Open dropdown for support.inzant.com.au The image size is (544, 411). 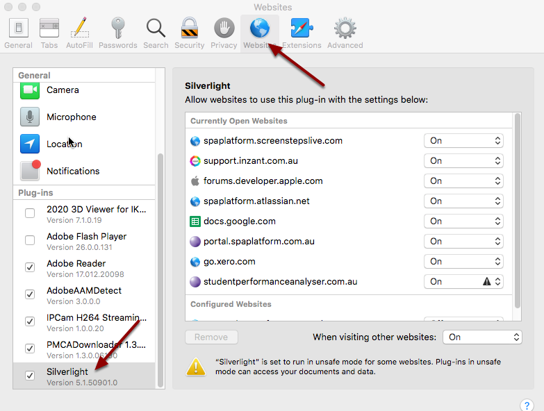(463, 161)
